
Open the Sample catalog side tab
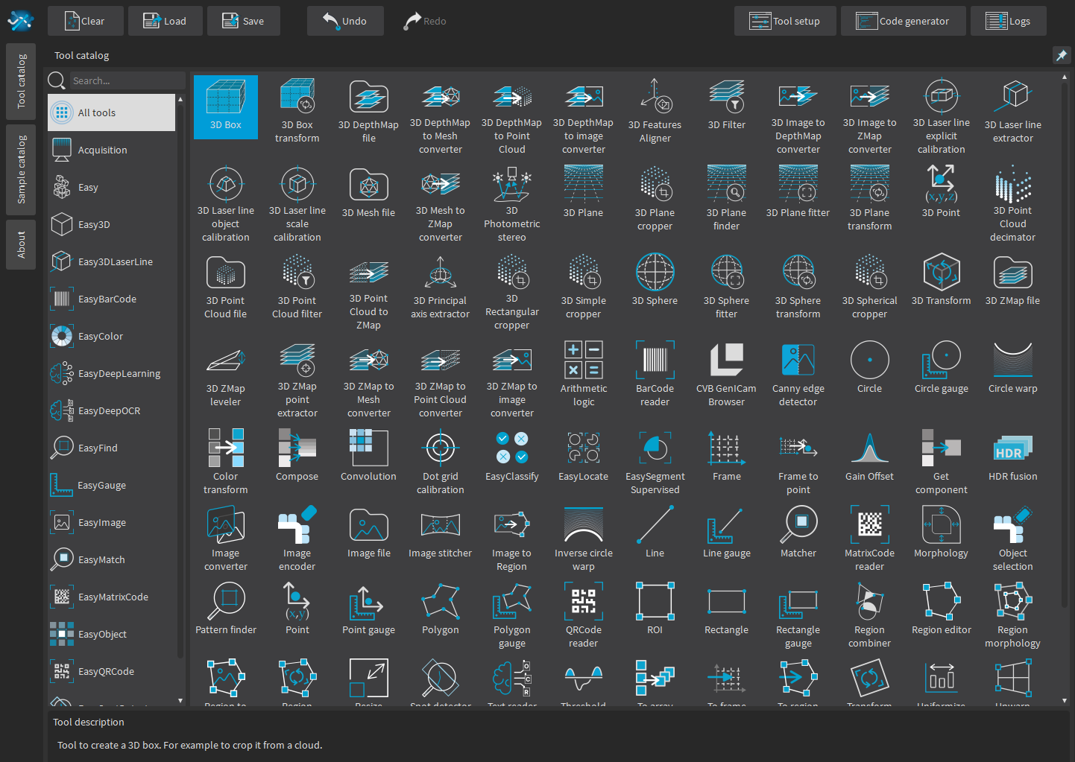21,170
